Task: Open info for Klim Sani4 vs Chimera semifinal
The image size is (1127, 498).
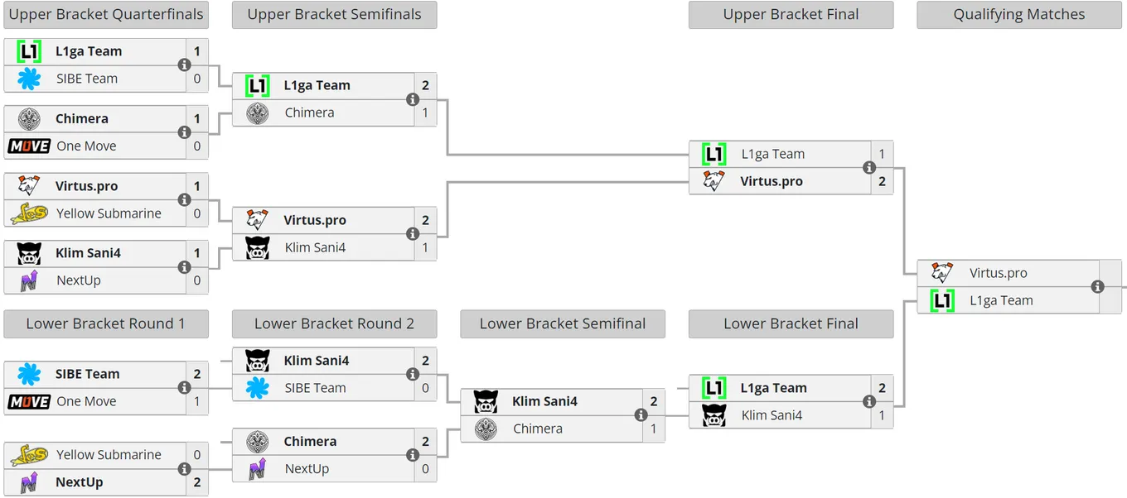Action: 641,415
